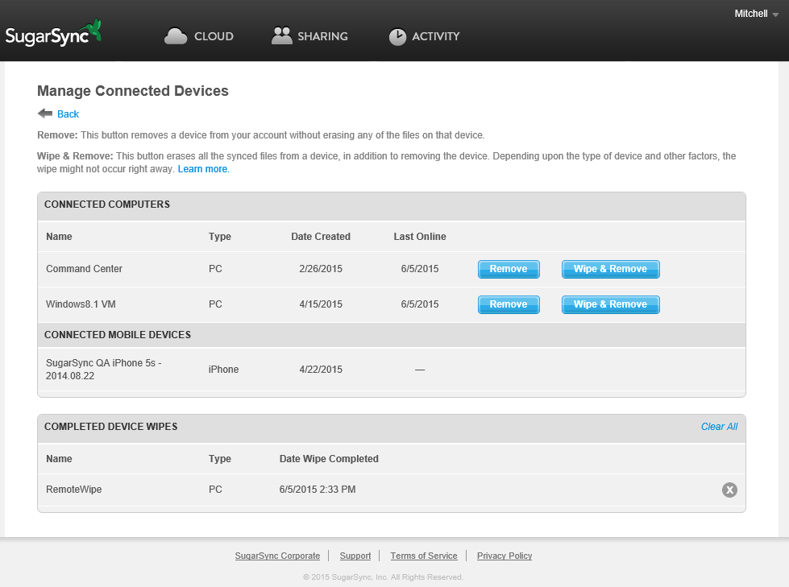Open the Privacy Policy link
Screen dimensions: 789x587
(x=505, y=556)
